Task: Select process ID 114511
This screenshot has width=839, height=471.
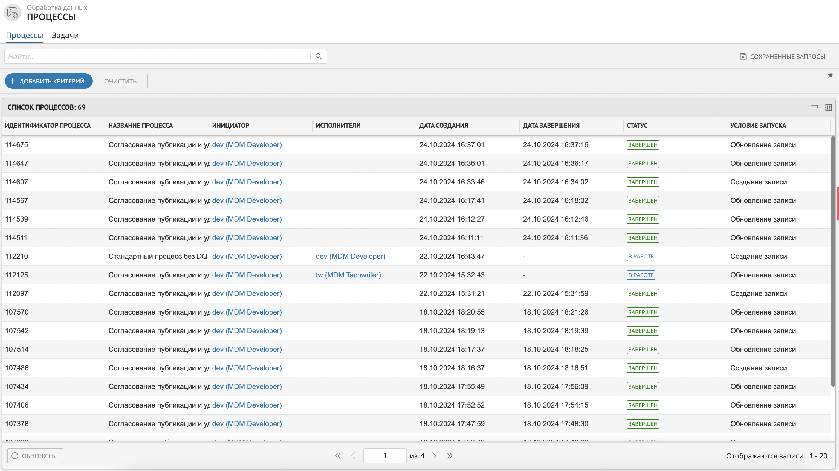Action: point(16,238)
